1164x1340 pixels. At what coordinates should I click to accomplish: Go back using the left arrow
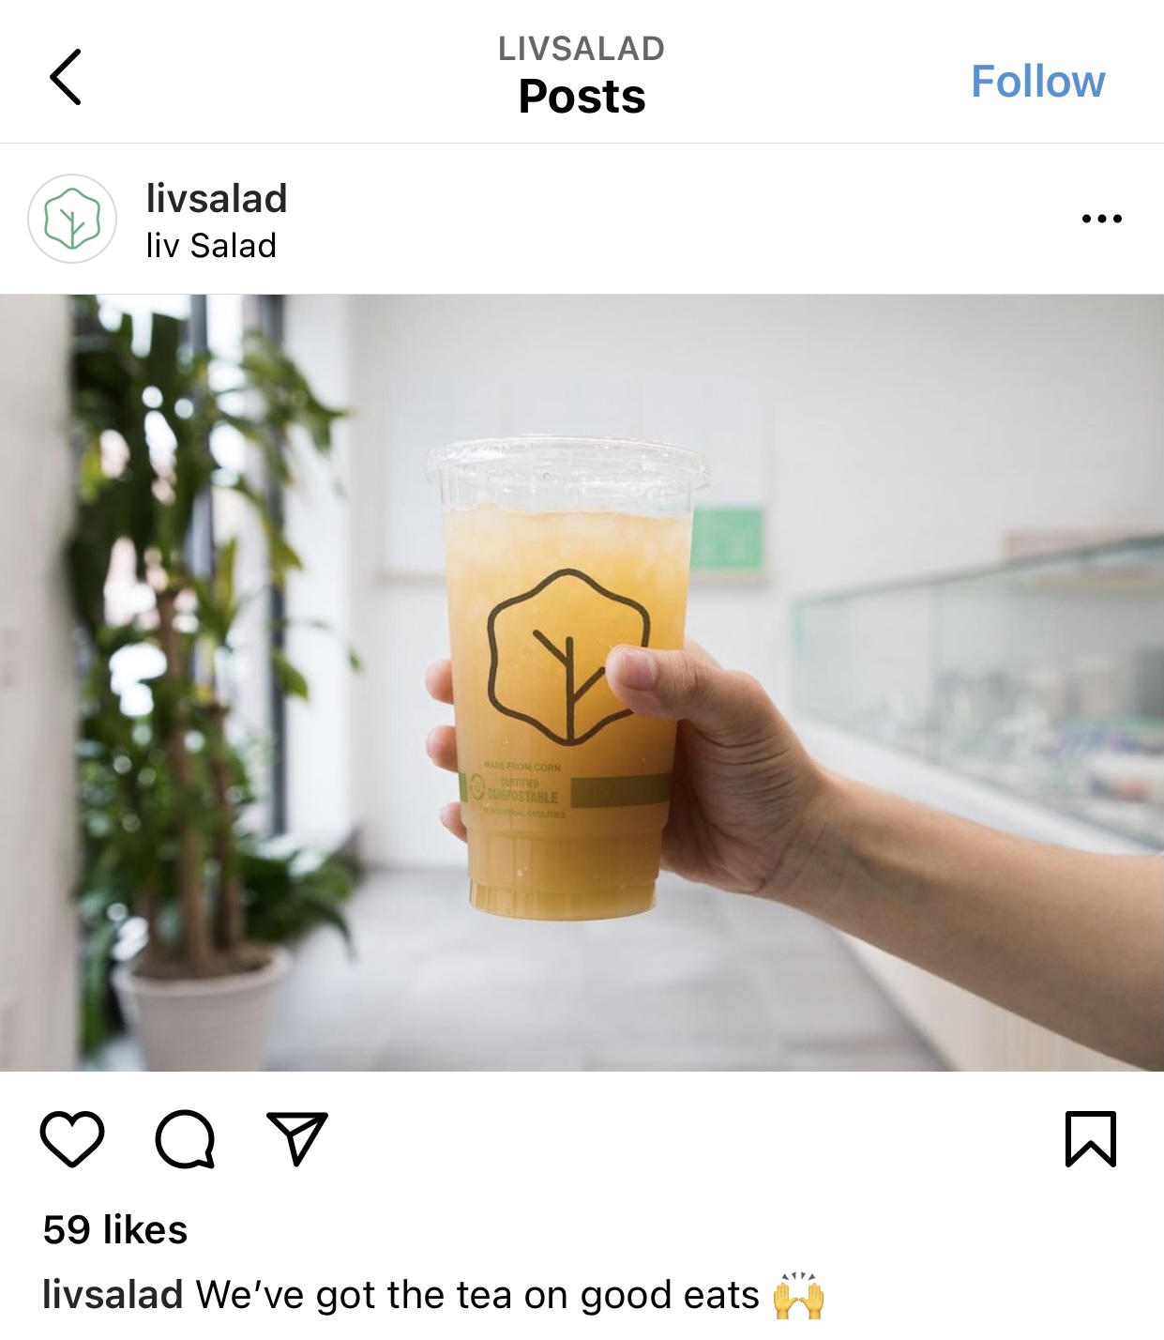66,77
